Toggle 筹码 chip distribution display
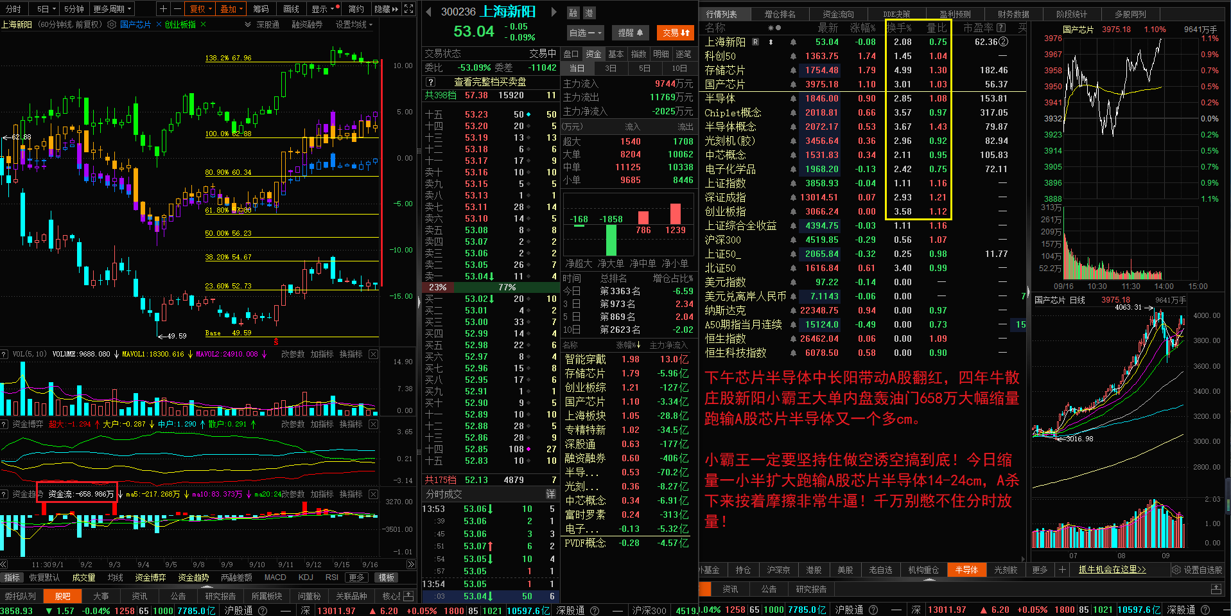1231x616 pixels. pos(261,9)
